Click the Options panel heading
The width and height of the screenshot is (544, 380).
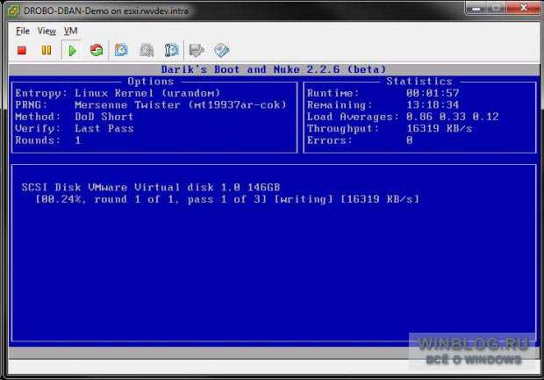coord(151,82)
